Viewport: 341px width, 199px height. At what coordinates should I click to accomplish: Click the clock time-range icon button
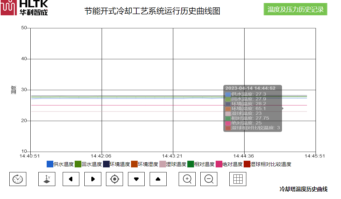tap(18, 179)
